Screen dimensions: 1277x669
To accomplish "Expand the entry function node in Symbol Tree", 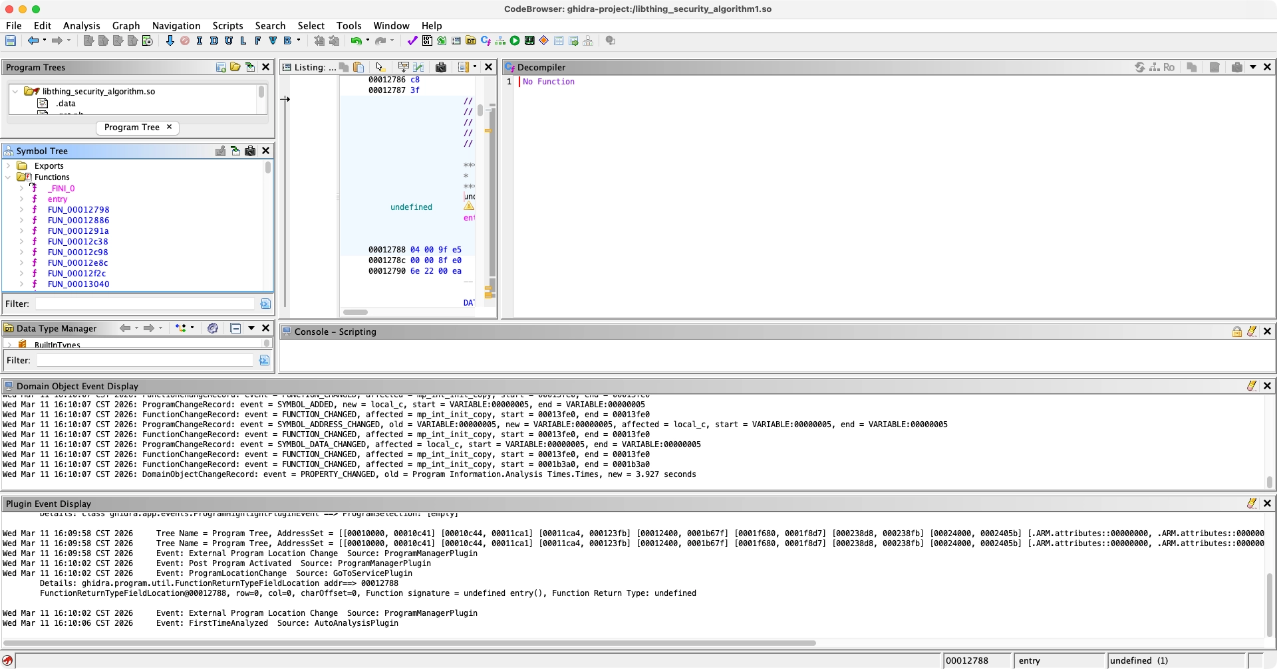I will click(x=21, y=199).
